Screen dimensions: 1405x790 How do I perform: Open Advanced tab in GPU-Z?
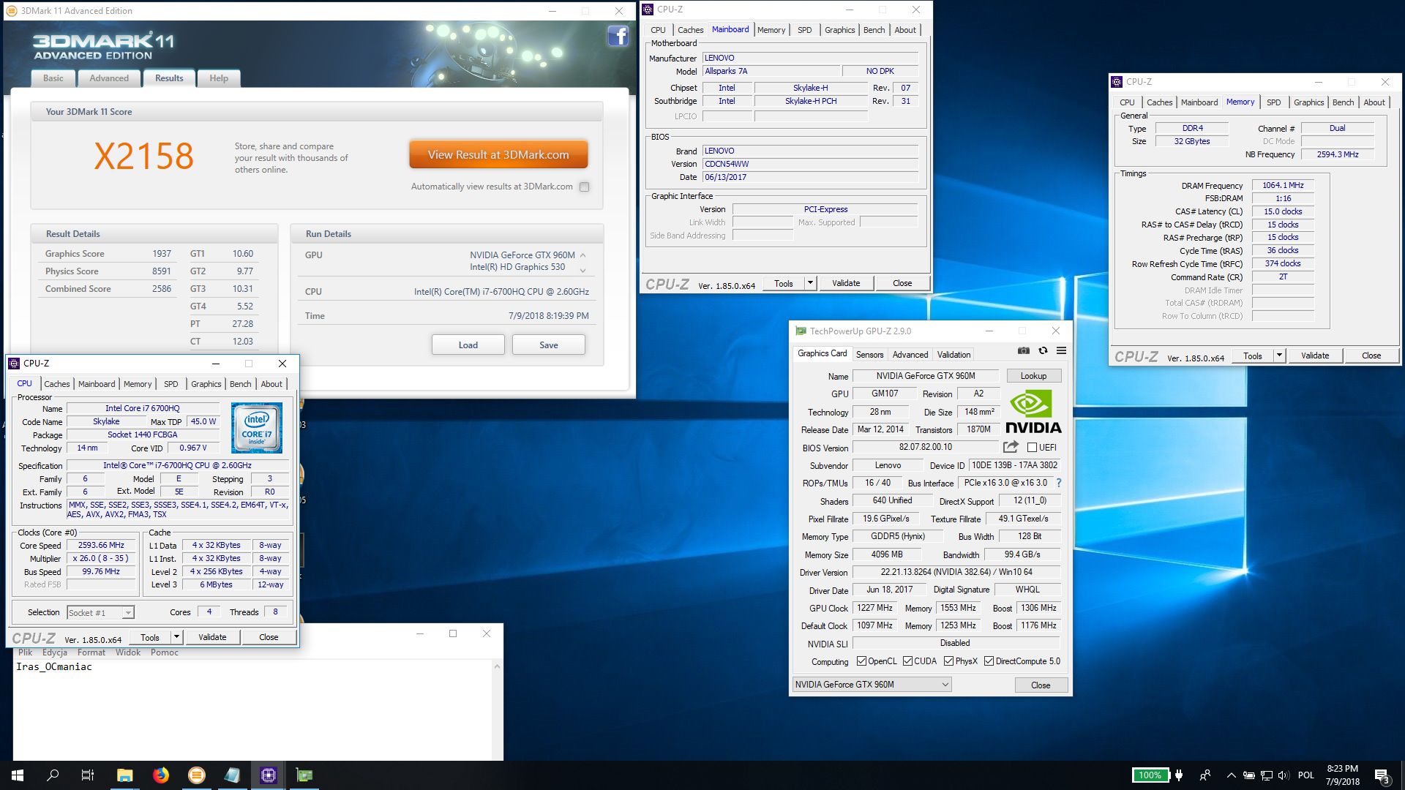tap(910, 355)
